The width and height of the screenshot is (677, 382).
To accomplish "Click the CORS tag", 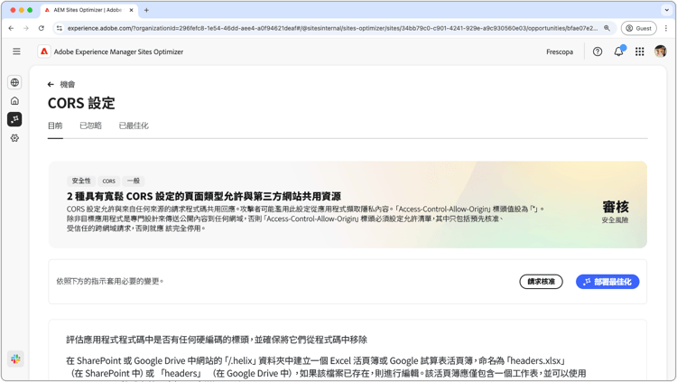I will pyautogui.click(x=109, y=181).
